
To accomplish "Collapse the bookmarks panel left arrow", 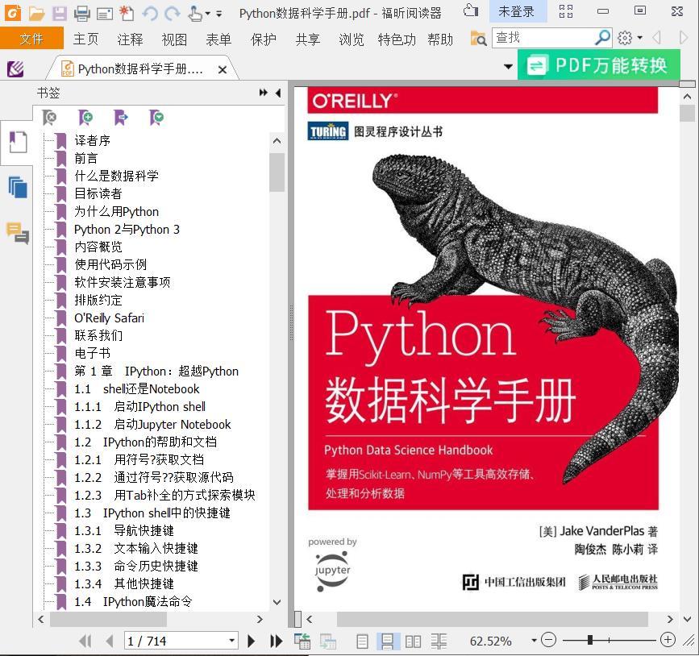I will (278, 93).
